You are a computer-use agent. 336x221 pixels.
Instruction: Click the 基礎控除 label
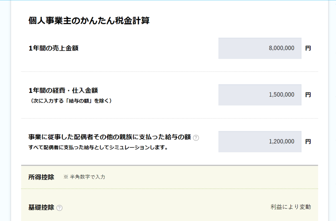click(41, 207)
